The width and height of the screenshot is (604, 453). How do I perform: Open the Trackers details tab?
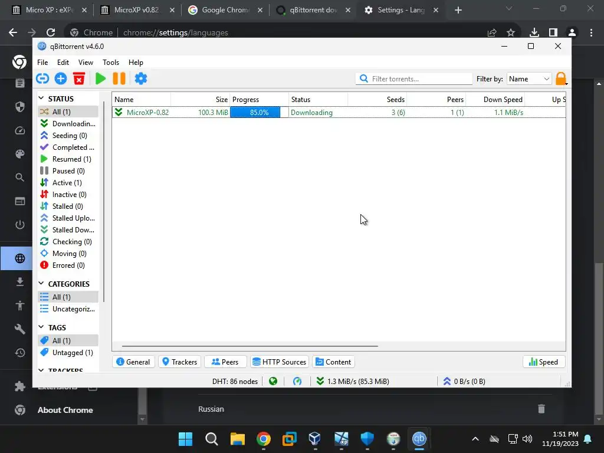[x=179, y=362]
